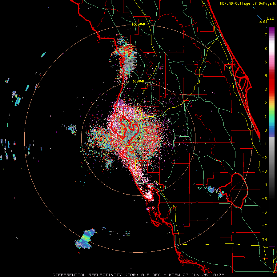Select the 6 dB scale value
The height and width of the screenshot is (277, 277).
(x=266, y=48)
